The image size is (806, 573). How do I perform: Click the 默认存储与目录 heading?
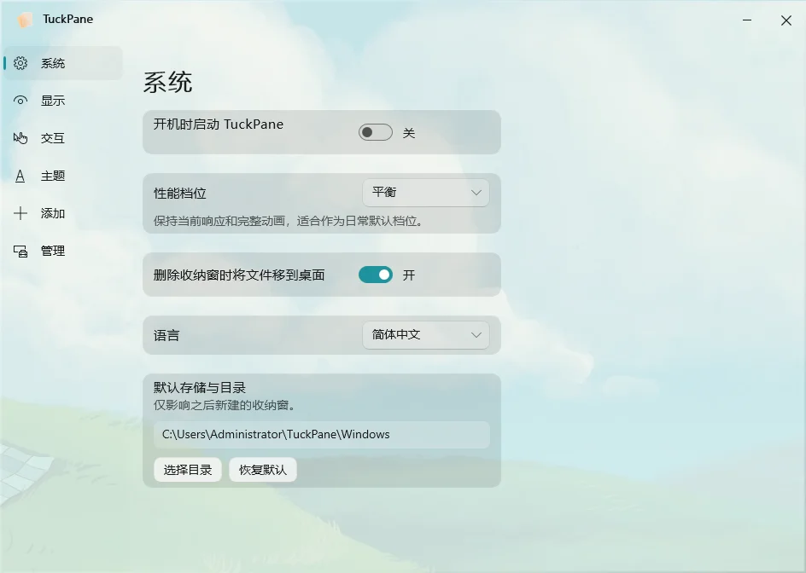coord(200,388)
